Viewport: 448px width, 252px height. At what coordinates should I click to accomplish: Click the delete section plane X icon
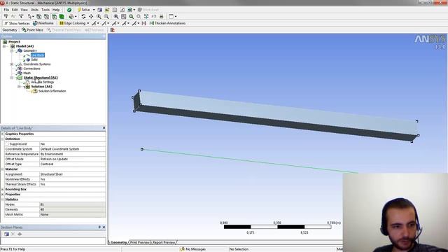[13, 234]
